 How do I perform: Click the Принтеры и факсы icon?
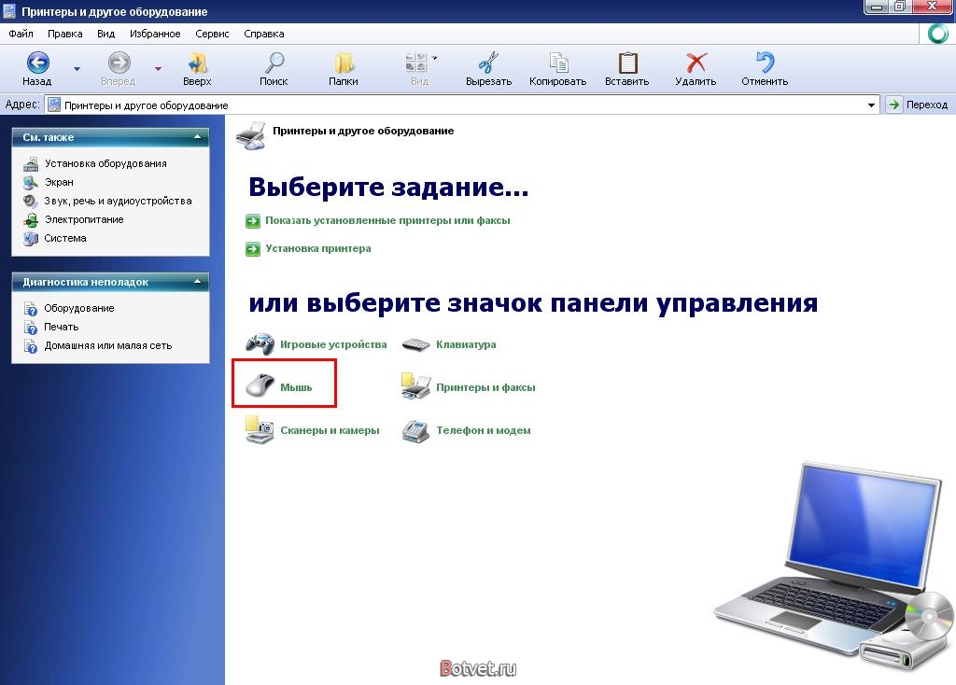[415, 385]
